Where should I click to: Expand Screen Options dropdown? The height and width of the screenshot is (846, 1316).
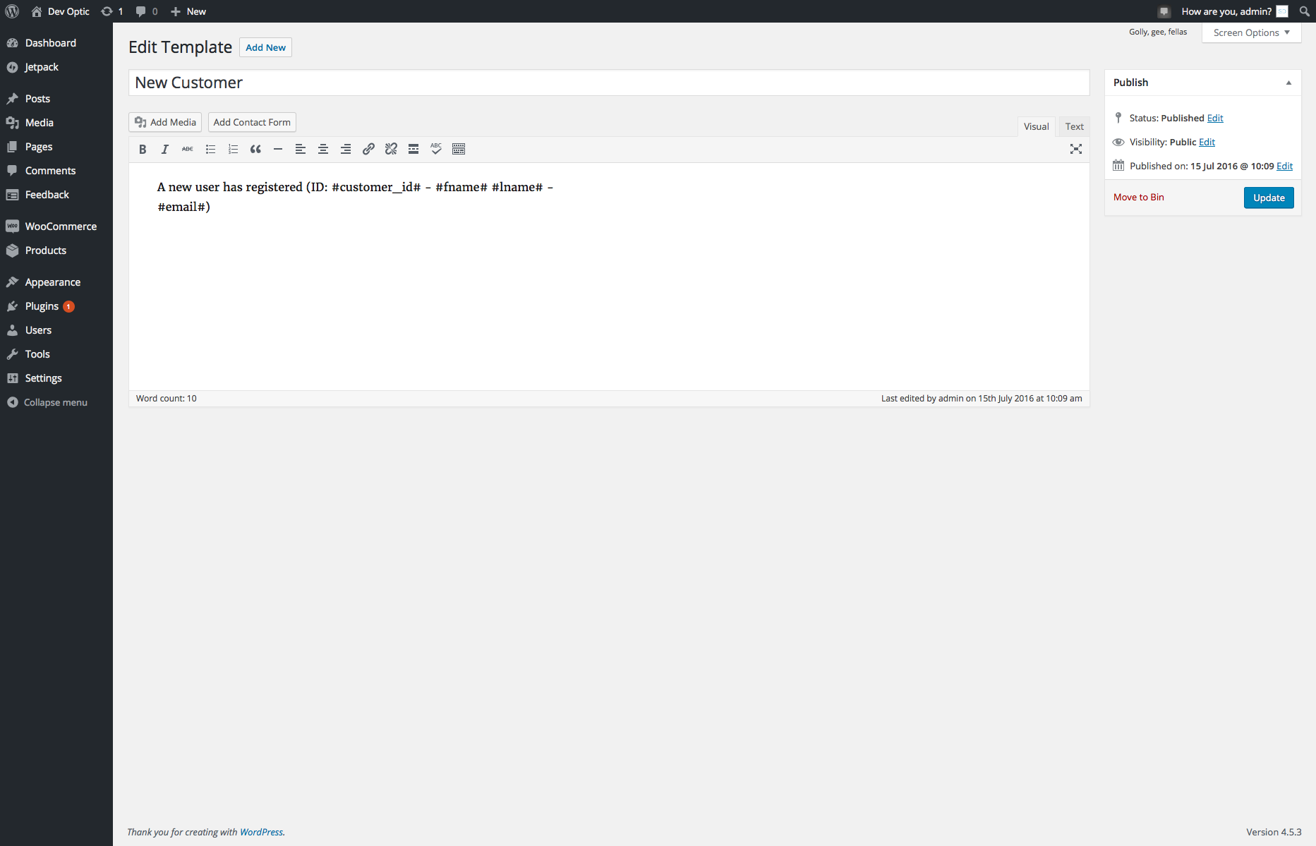(x=1252, y=32)
